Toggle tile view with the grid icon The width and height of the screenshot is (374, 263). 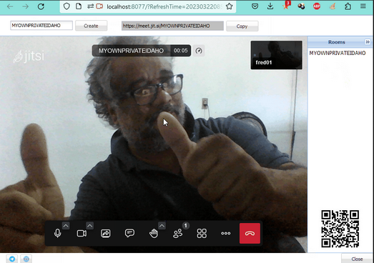click(x=202, y=233)
